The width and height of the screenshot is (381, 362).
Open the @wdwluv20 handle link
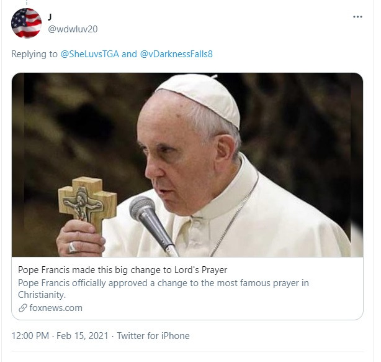coord(73,29)
